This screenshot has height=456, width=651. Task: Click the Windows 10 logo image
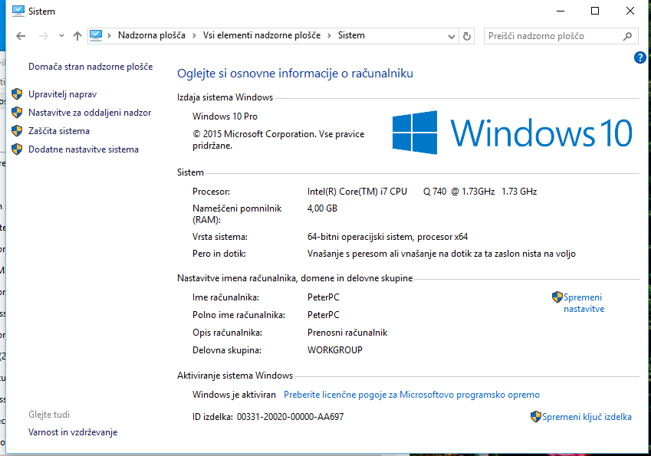pyautogui.click(x=512, y=133)
